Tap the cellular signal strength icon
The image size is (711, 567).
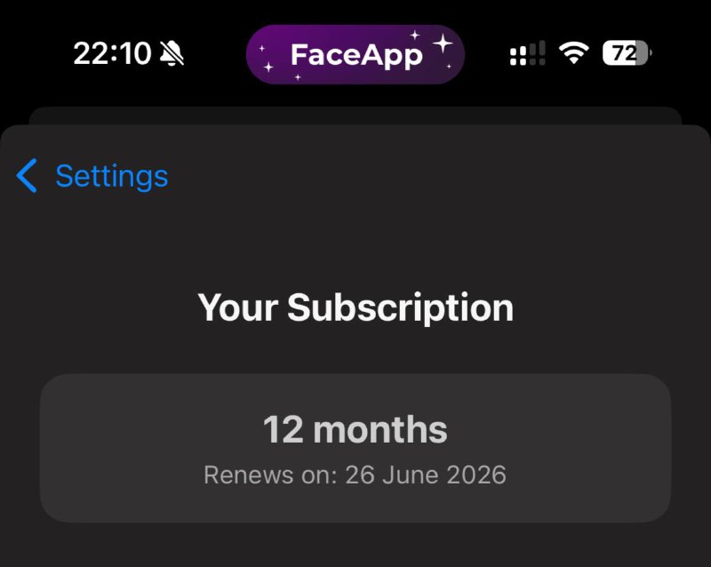(x=528, y=54)
